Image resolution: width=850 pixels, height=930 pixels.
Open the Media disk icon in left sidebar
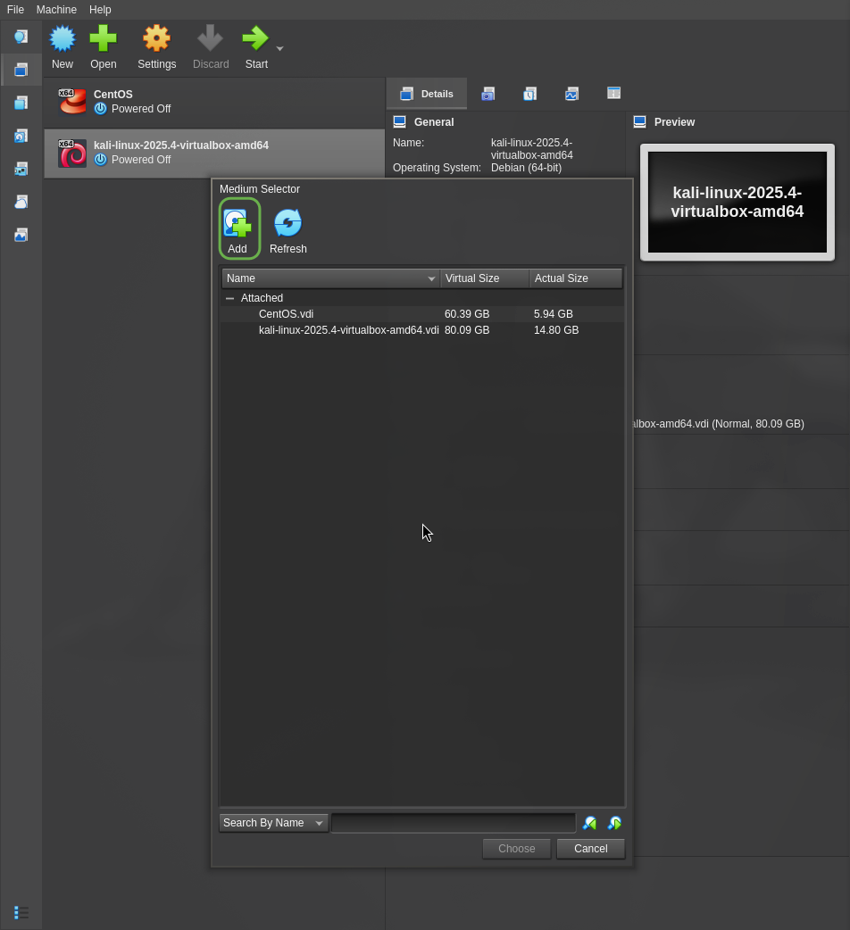(x=21, y=137)
